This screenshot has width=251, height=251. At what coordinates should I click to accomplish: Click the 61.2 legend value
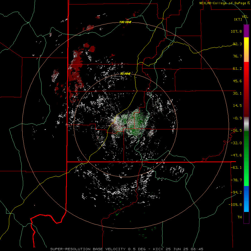click(237, 69)
